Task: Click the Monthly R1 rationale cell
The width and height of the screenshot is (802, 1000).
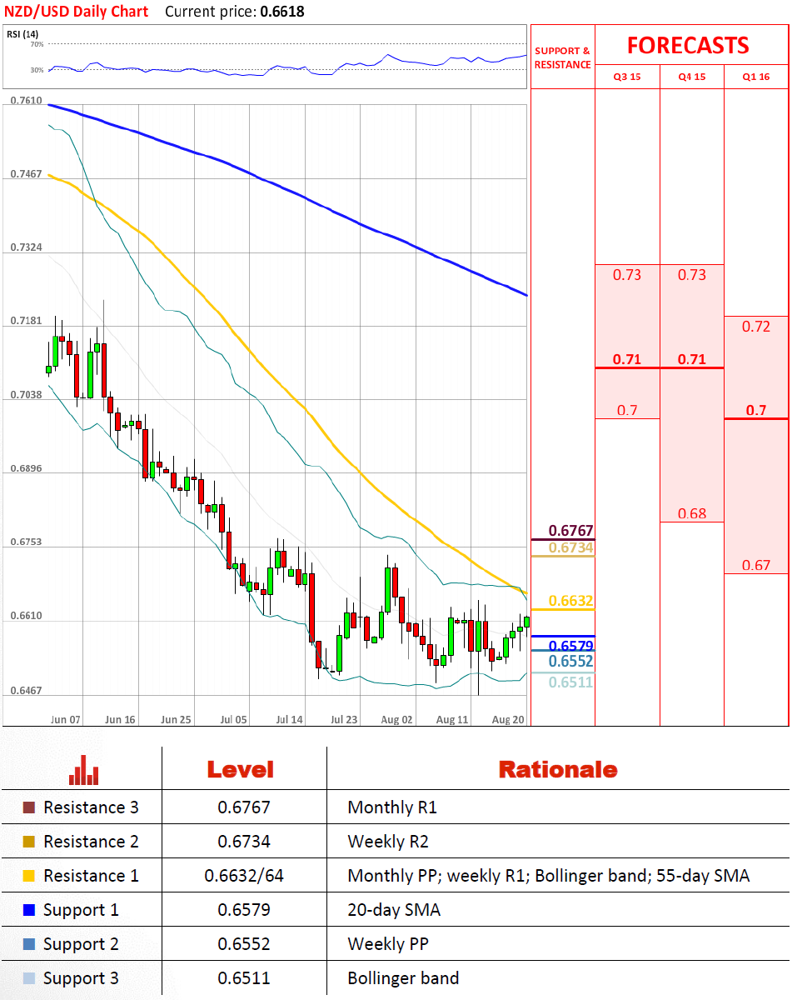Action: (392, 807)
